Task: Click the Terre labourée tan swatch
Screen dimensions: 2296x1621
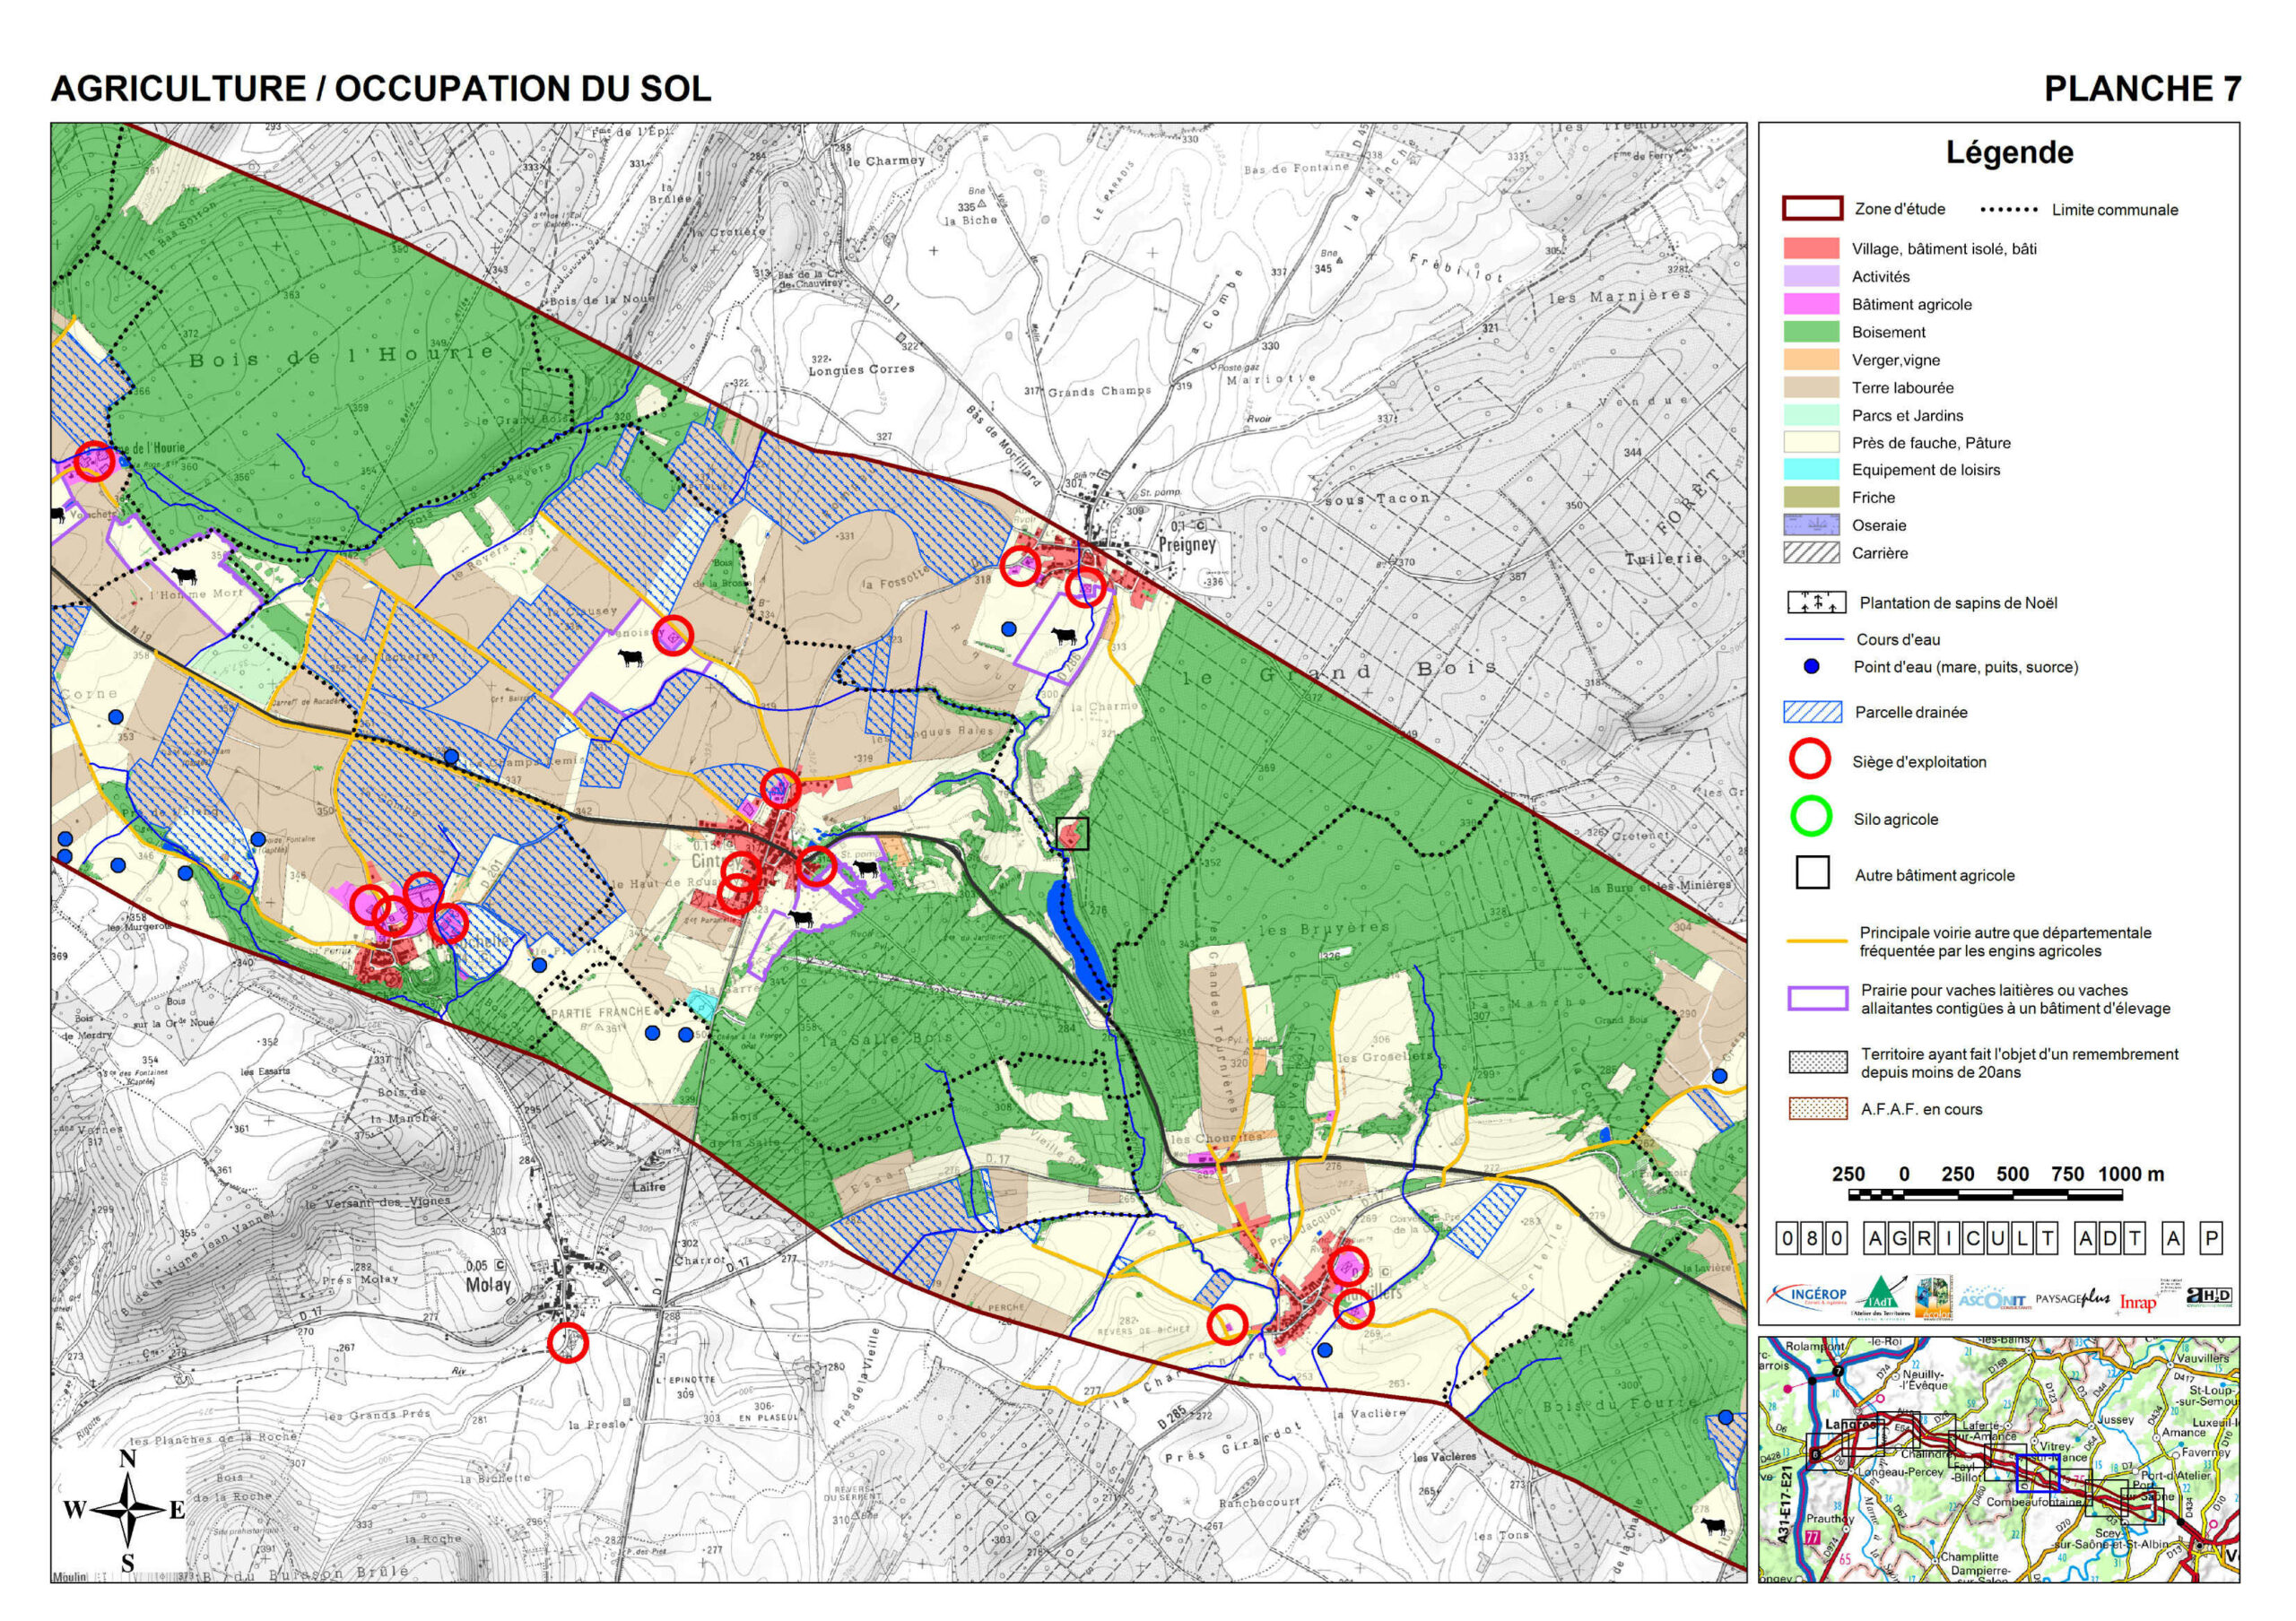Action: pyautogui.click(x=1811, y=386)
